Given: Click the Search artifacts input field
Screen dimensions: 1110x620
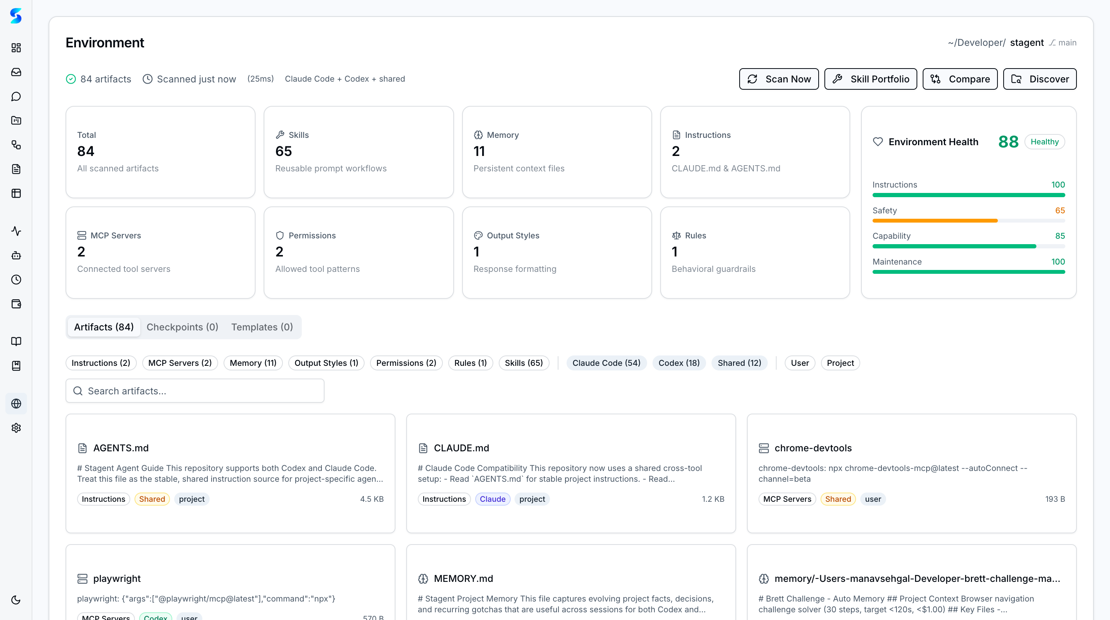Looking at the screenshot, I should (195, 390).
